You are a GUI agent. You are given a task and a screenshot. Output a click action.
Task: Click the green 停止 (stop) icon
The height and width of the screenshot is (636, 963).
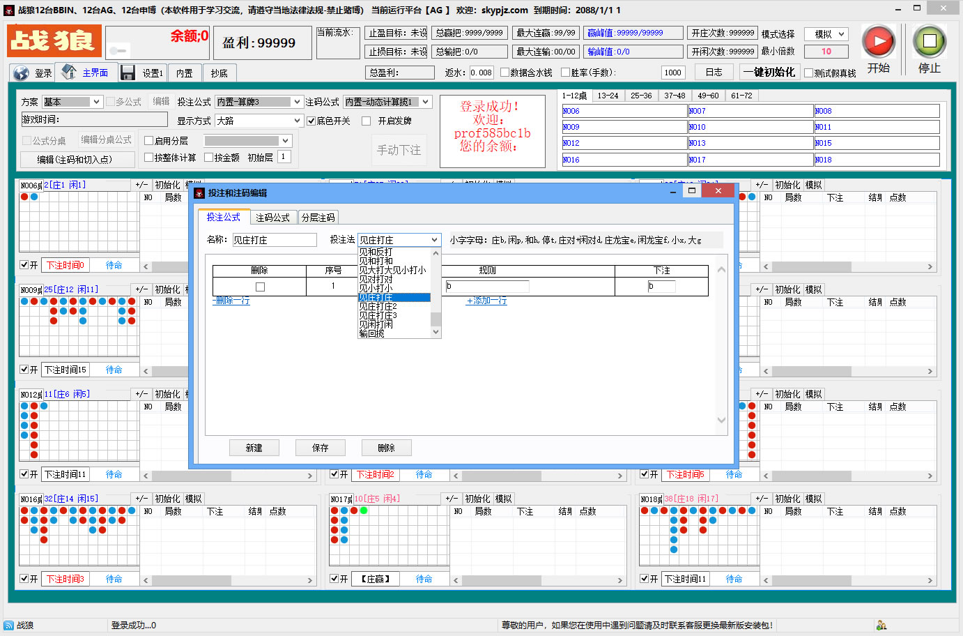pos(929,40)
